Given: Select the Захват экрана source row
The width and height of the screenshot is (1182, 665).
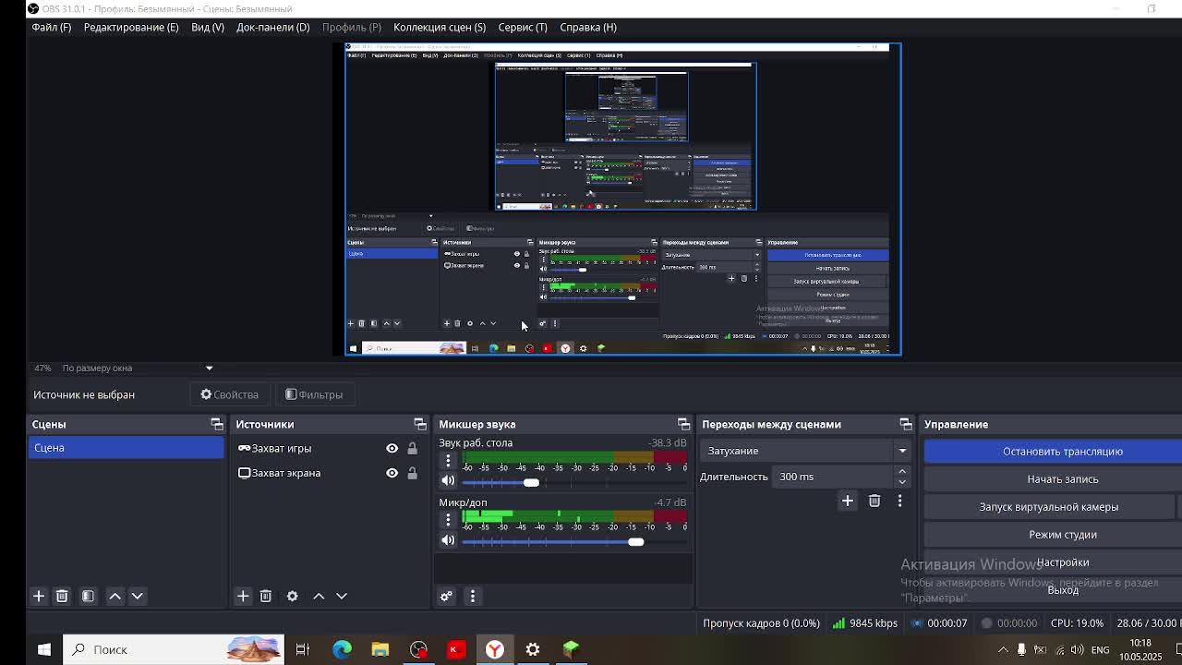Looking at the screenshot, I should 328,473.
